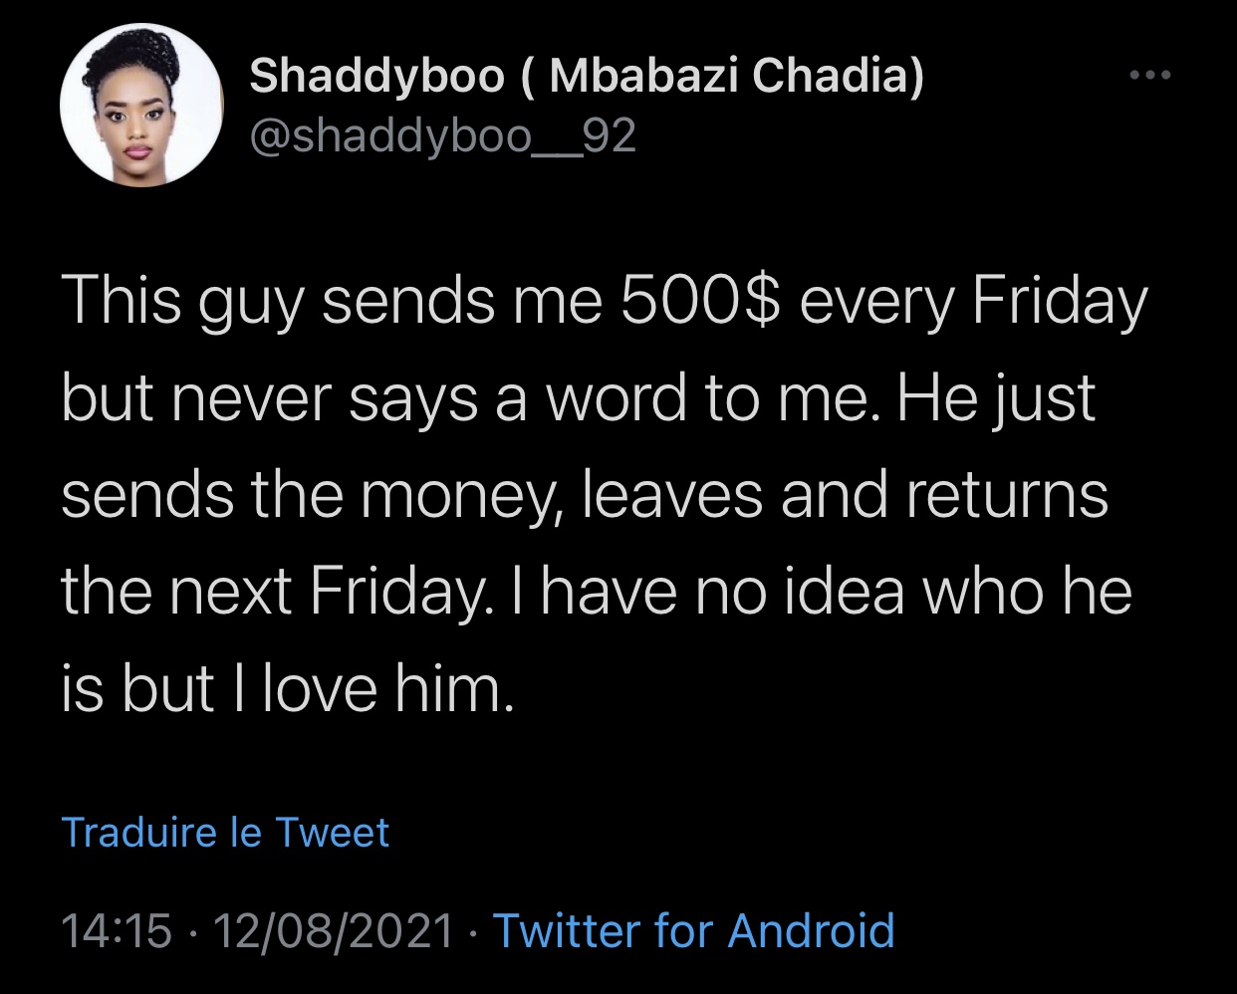Screen dimensions: 1237x994
Task: Click the tweet line starting "the next Friday"
Action: 597,592
